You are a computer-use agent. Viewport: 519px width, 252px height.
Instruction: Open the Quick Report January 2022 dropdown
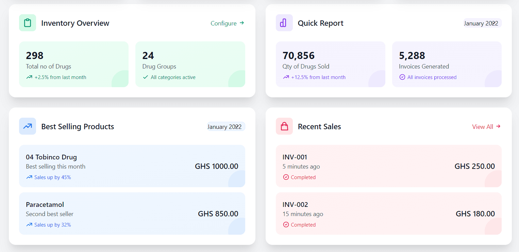(482, 23)
